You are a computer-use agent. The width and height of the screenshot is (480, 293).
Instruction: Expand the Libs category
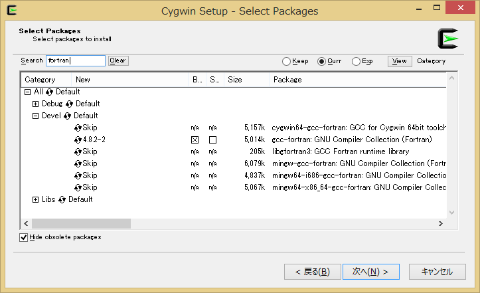35,199
